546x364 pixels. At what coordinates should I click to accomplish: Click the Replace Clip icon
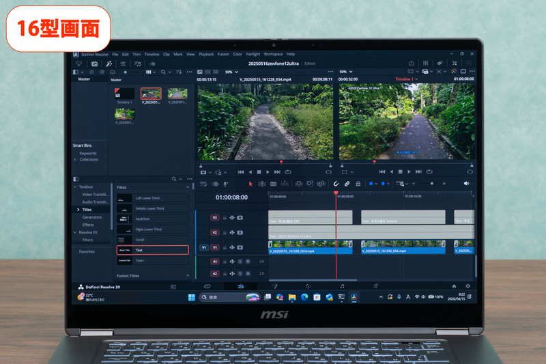[x=321, y=184]
